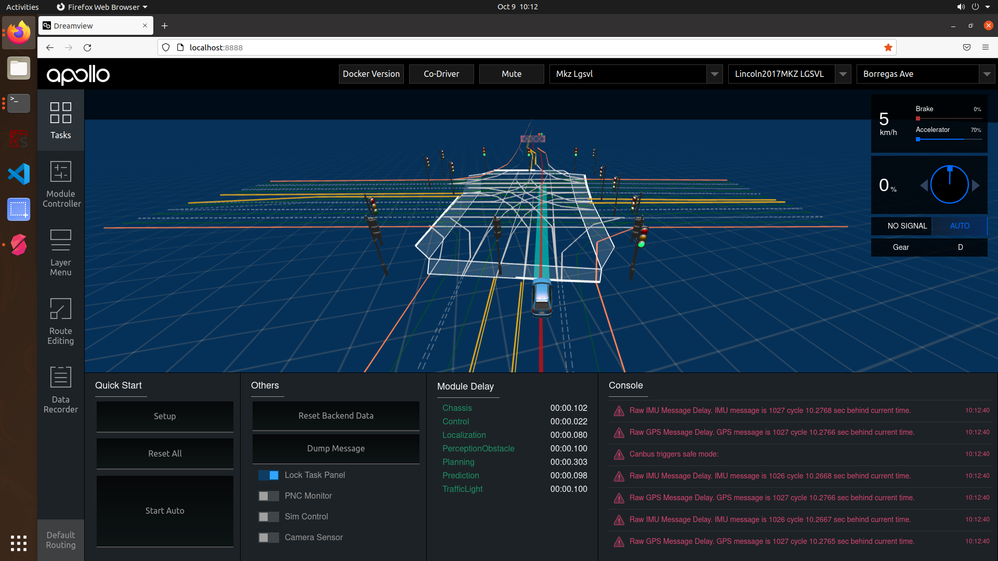Open a new browser tab
Image resolution: width=998 pixels, height=561 pixels.
pos(164,25)
